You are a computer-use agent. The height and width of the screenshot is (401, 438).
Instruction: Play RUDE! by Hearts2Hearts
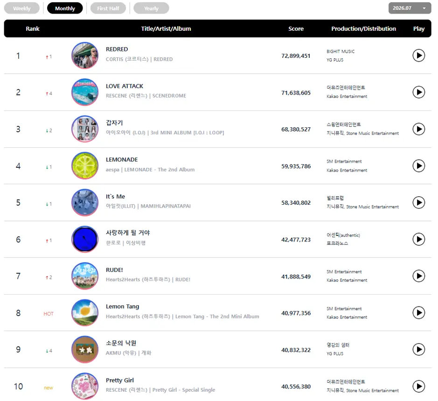pyautogui.click(x=418, y=276)
